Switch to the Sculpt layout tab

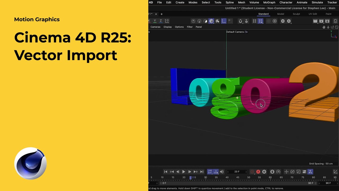coord(296,14)
